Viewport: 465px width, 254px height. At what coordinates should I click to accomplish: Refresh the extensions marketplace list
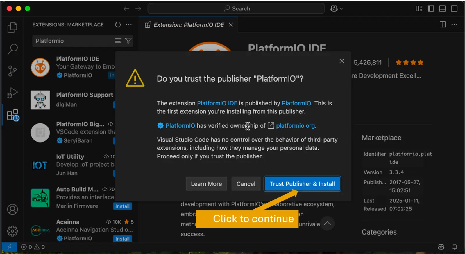tap(118, 25)
